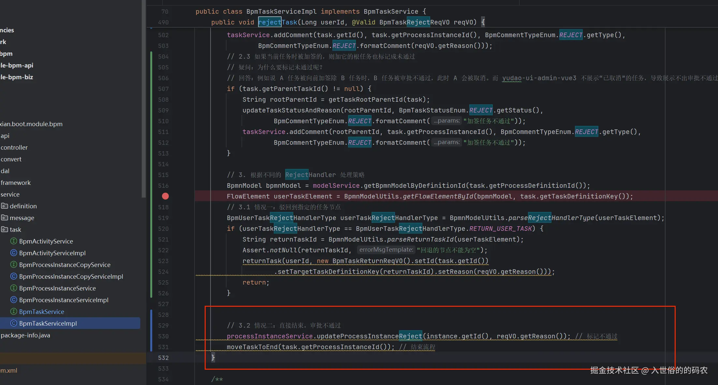Screen dimensions: 718x385
Task: Click the BpmActivityService interface icon
Action: pos(14,241)
